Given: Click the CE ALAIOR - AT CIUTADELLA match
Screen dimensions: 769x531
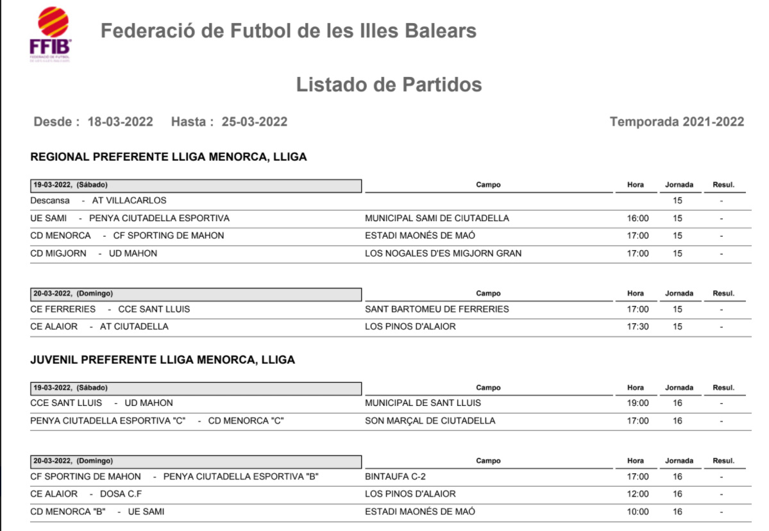Looking at the screenshot, I should tap(99, 326).
